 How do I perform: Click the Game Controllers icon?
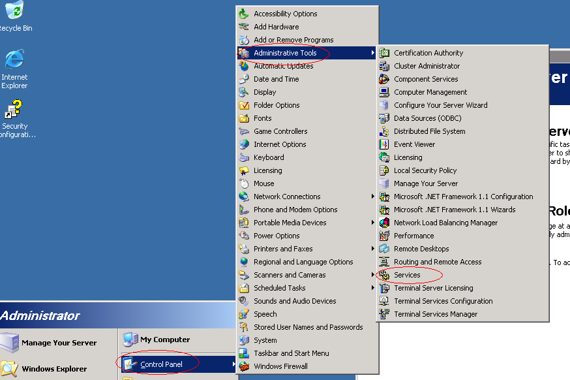(x=243, y=131)
